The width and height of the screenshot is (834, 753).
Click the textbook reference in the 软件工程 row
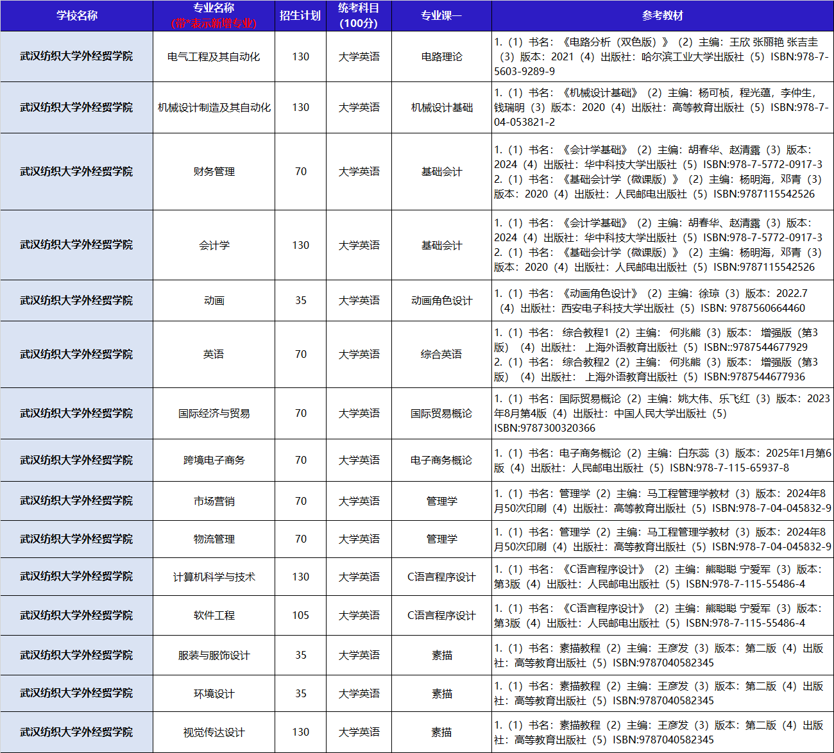click(663, 616)
